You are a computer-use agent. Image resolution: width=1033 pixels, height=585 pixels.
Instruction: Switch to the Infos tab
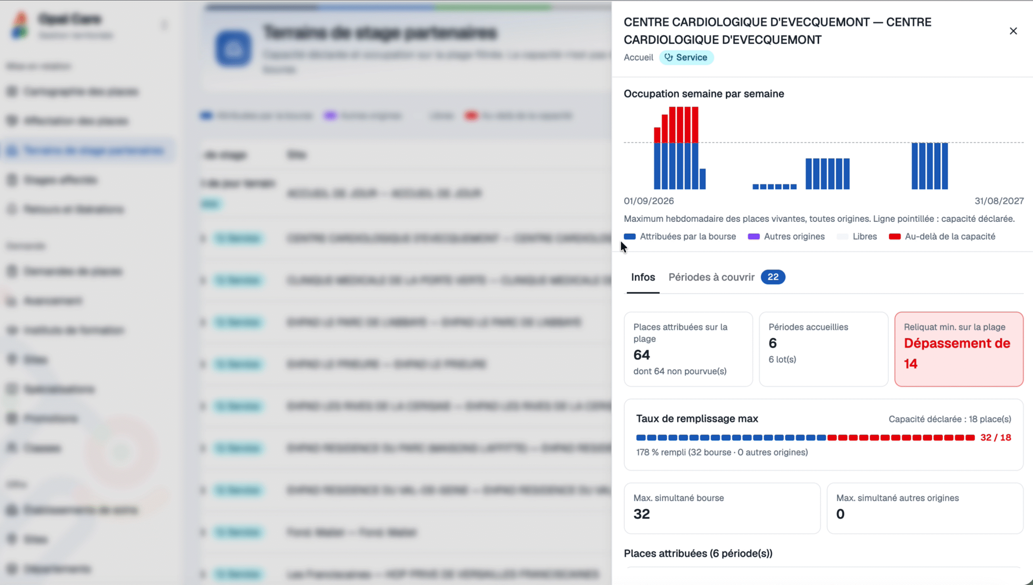point(643,277)
